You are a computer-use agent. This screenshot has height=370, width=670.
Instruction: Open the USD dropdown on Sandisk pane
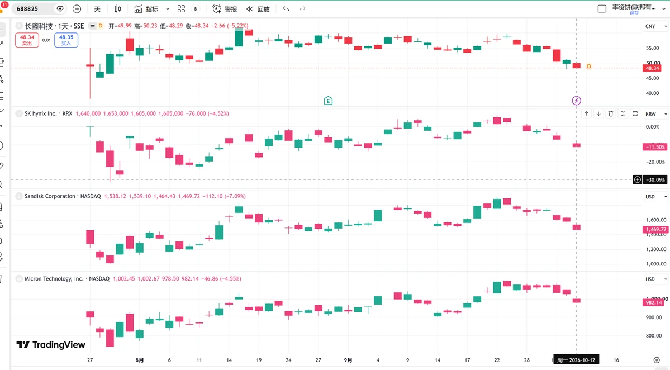tap(656, 197)
